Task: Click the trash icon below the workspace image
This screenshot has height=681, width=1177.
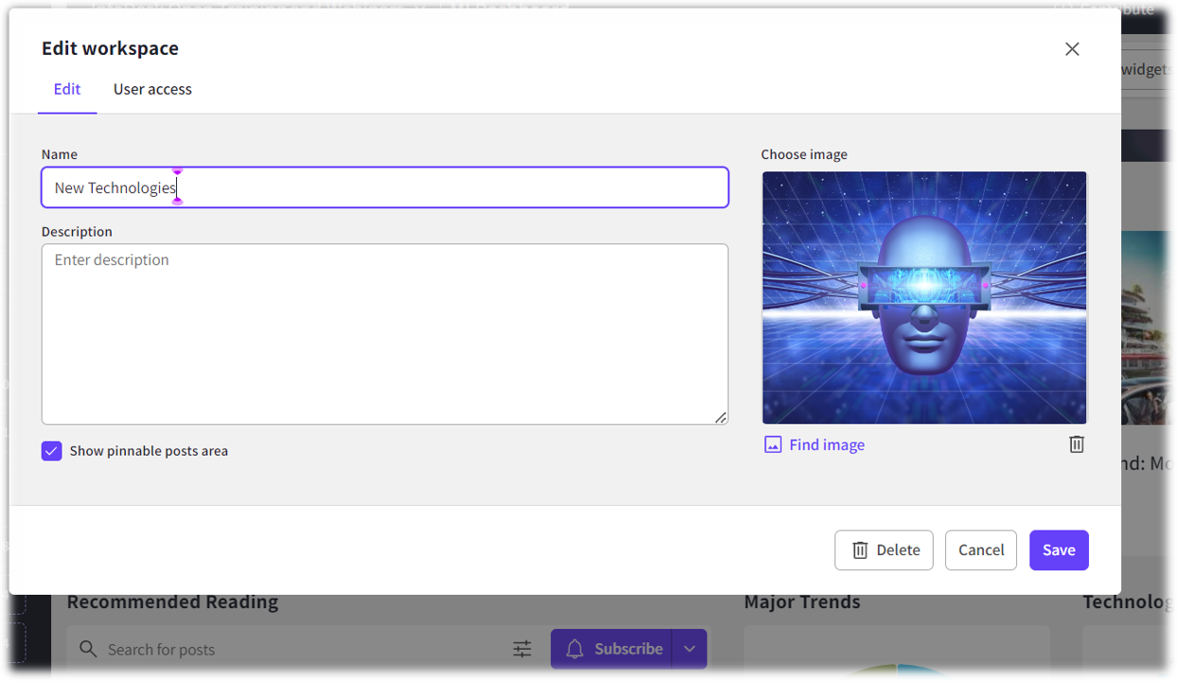Action: point(1077,445)
